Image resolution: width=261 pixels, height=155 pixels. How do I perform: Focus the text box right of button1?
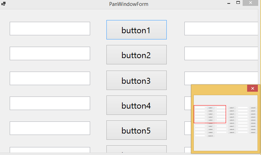tap(222, 29)
